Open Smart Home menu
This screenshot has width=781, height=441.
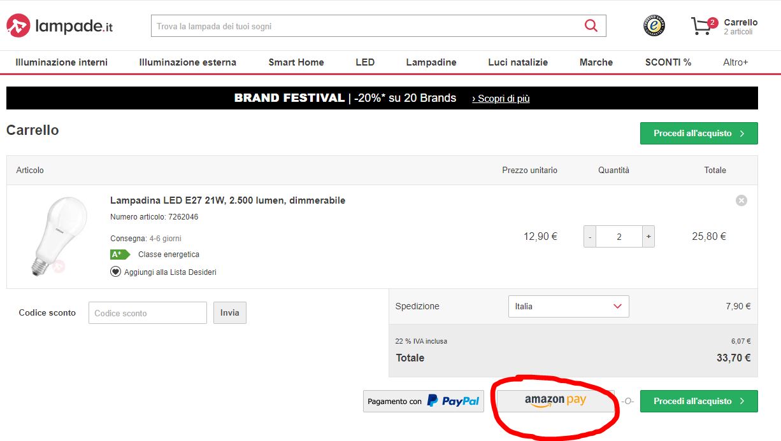296,62
